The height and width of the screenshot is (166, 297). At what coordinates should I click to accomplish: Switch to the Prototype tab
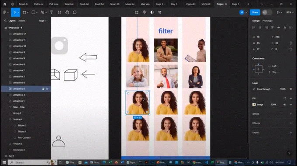[x=267, y=21]
